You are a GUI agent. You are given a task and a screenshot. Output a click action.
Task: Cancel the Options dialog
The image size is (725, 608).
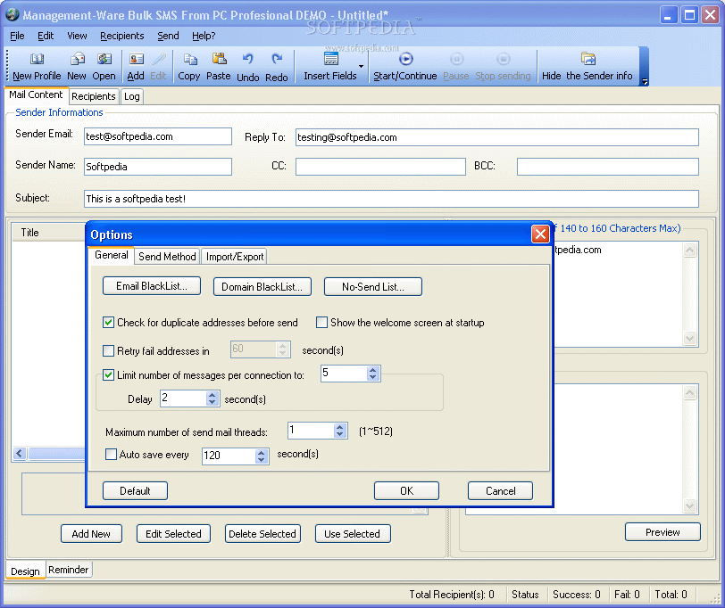pyautogui.click(x=500, y=490)
